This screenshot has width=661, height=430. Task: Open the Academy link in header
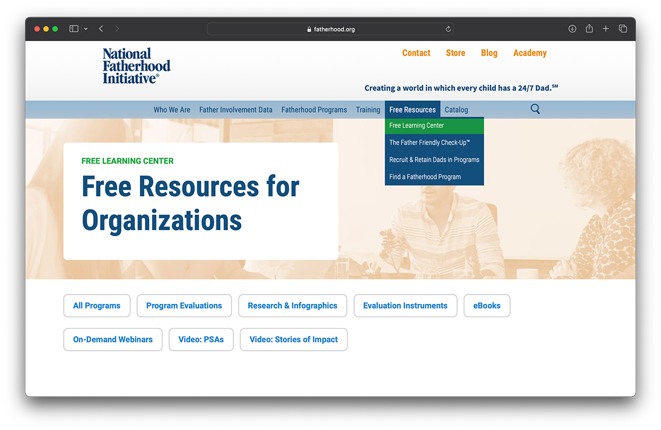pos(529,53)
